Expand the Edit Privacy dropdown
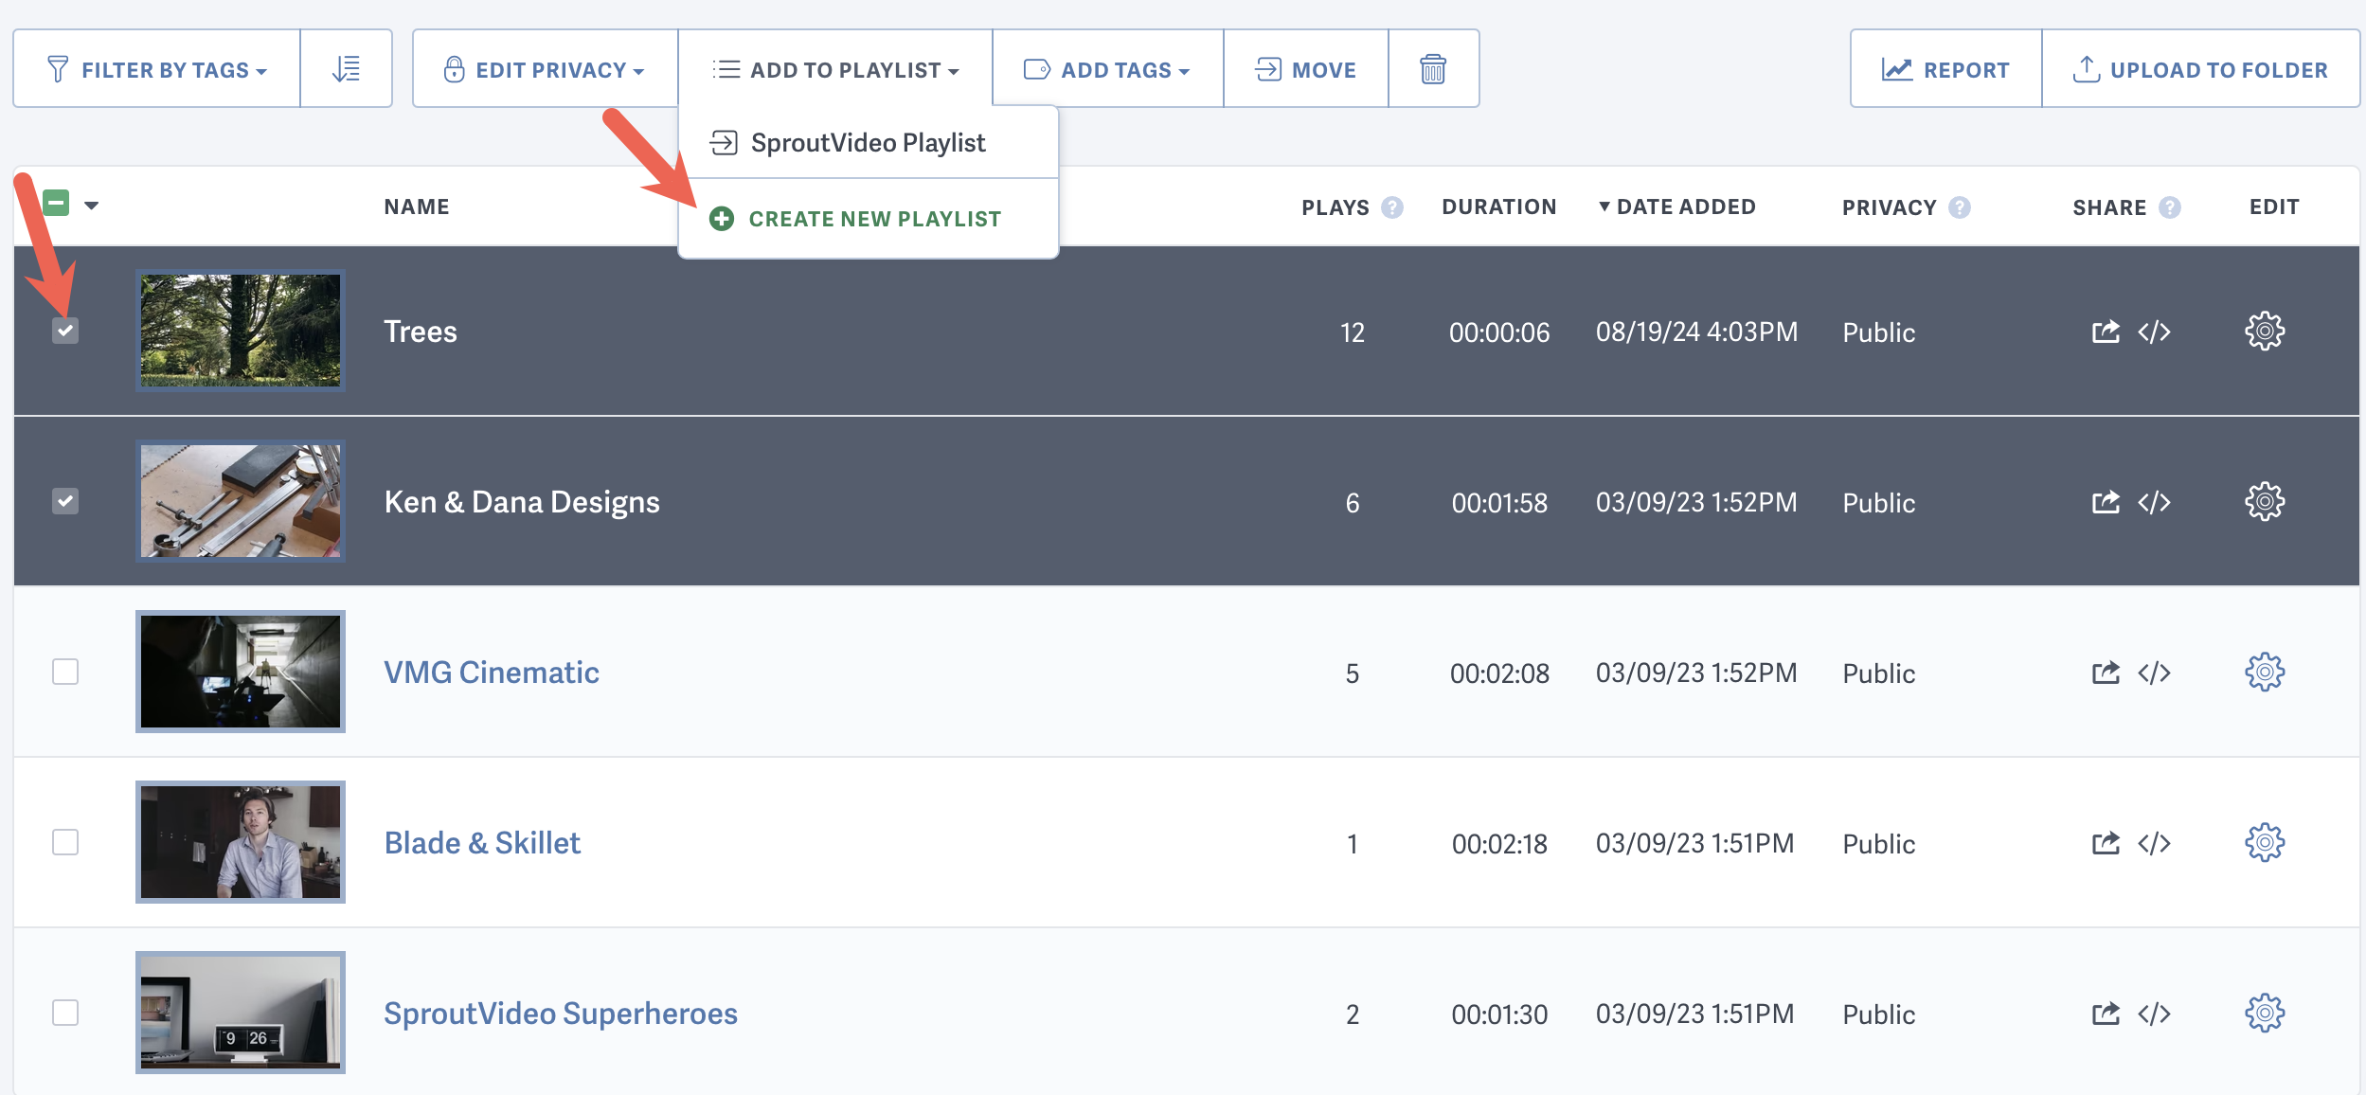 click(546, 69)
